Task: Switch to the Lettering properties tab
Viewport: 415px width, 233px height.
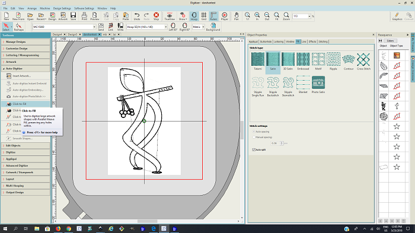Action: [279, 42]
